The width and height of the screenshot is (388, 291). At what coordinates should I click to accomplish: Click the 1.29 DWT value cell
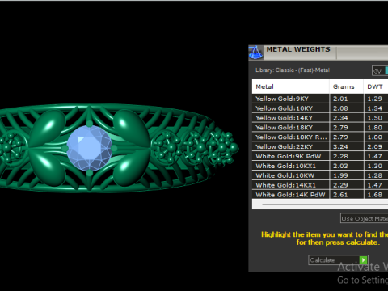coord(376,99)
